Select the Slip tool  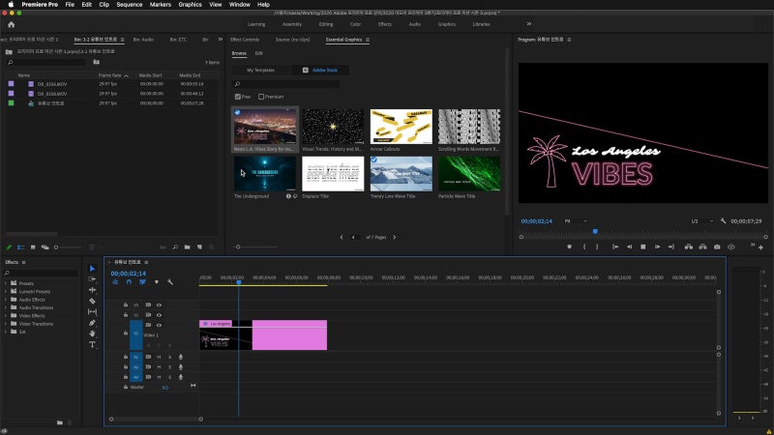(x=92, y=311)
